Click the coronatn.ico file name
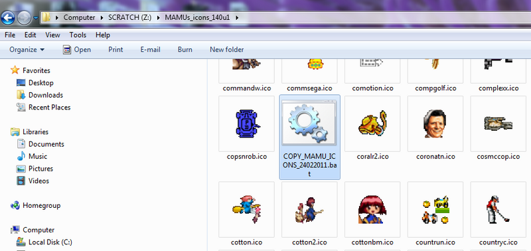 tap(435, 157)
